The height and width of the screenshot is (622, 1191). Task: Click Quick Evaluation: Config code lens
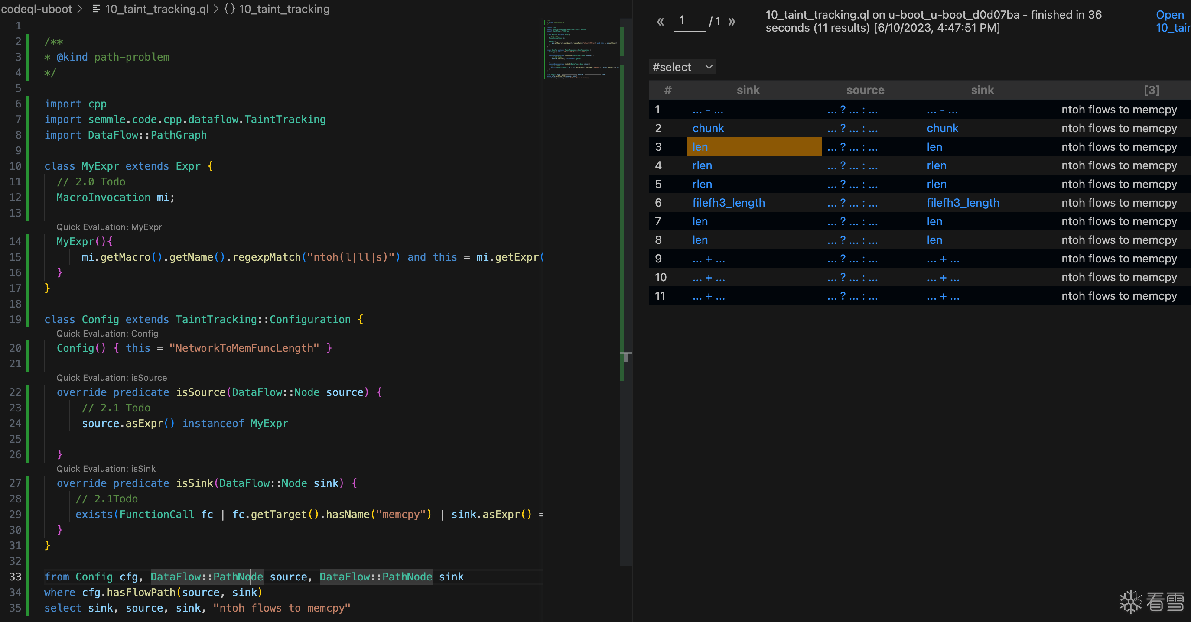(107, 334)
